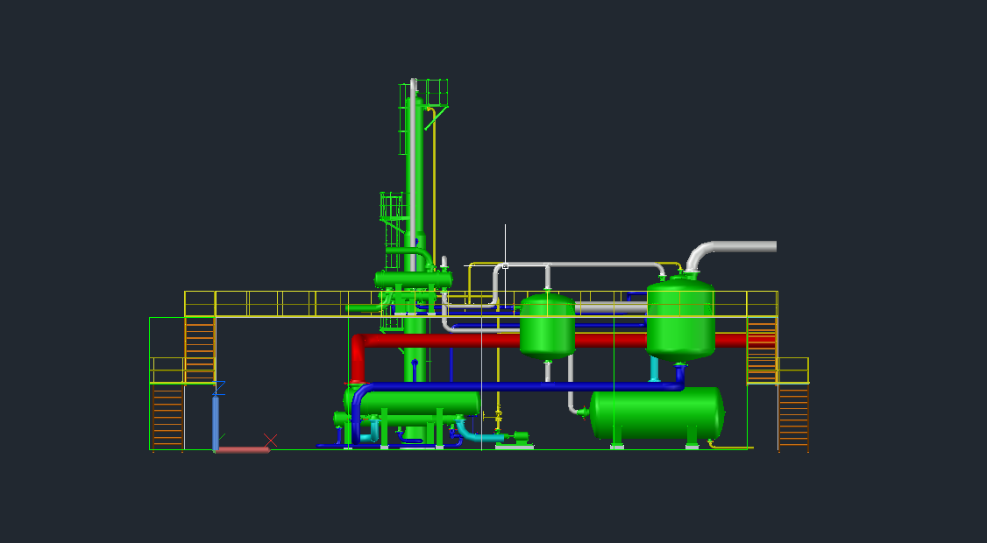The width and height of the screenshot is (987, 543).
Task: Select the upper left orange staircase
Action: click(200, 349)
